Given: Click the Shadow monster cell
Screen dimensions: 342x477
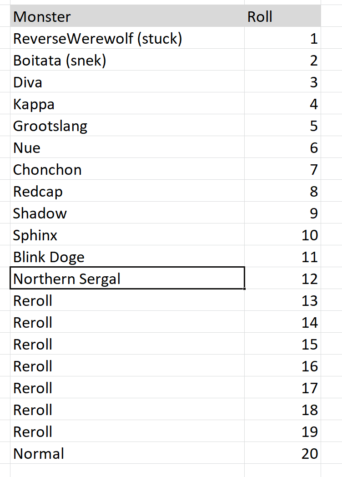Looking at the screenshot, I should point(127,213).
